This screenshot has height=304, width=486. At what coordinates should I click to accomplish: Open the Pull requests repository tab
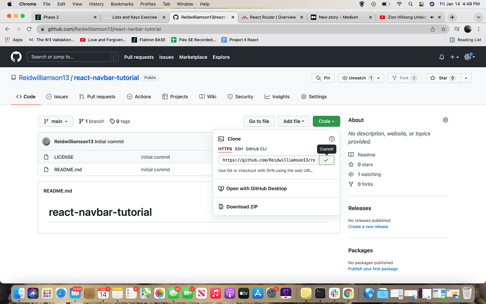[x=97, y=97]
